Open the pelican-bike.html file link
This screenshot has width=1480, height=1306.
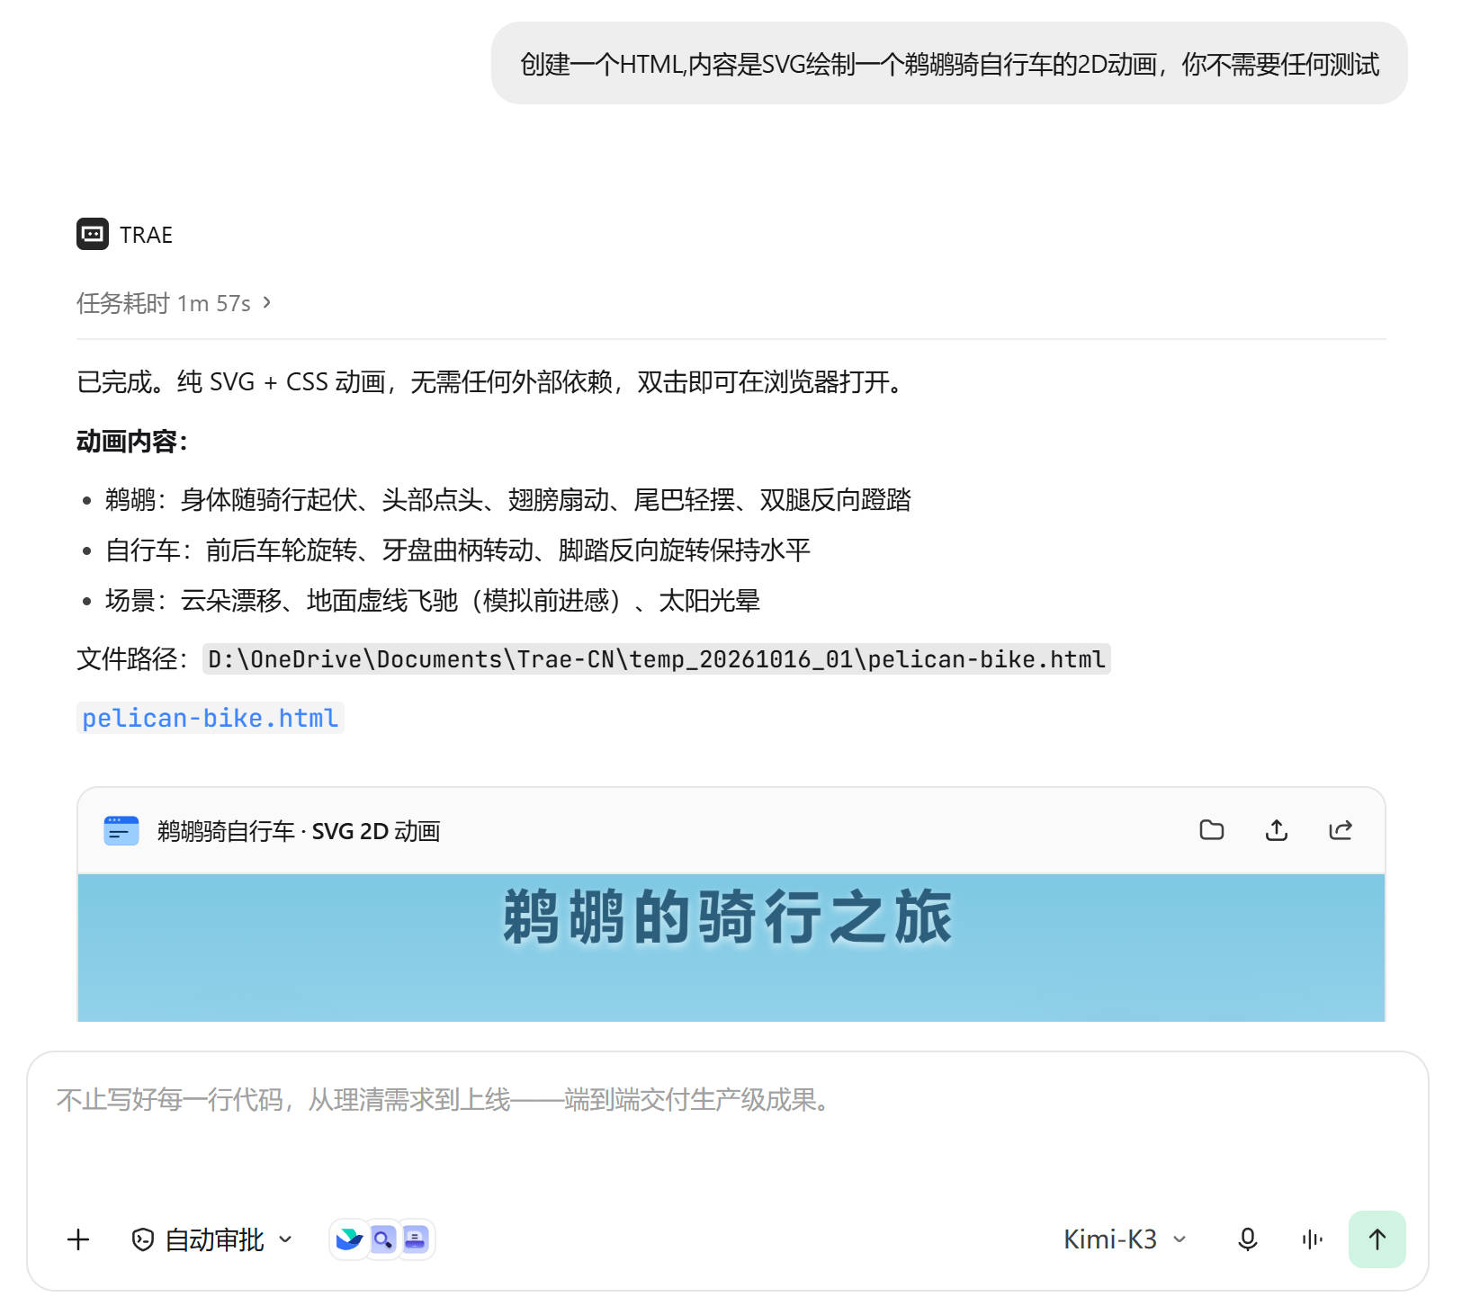tap(211, 718)
